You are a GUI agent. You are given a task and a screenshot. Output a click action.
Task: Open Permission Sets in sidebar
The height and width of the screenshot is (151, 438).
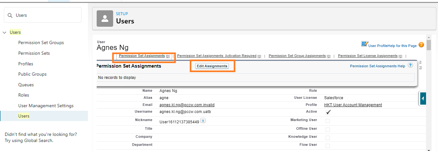click(x=34, y=53)
